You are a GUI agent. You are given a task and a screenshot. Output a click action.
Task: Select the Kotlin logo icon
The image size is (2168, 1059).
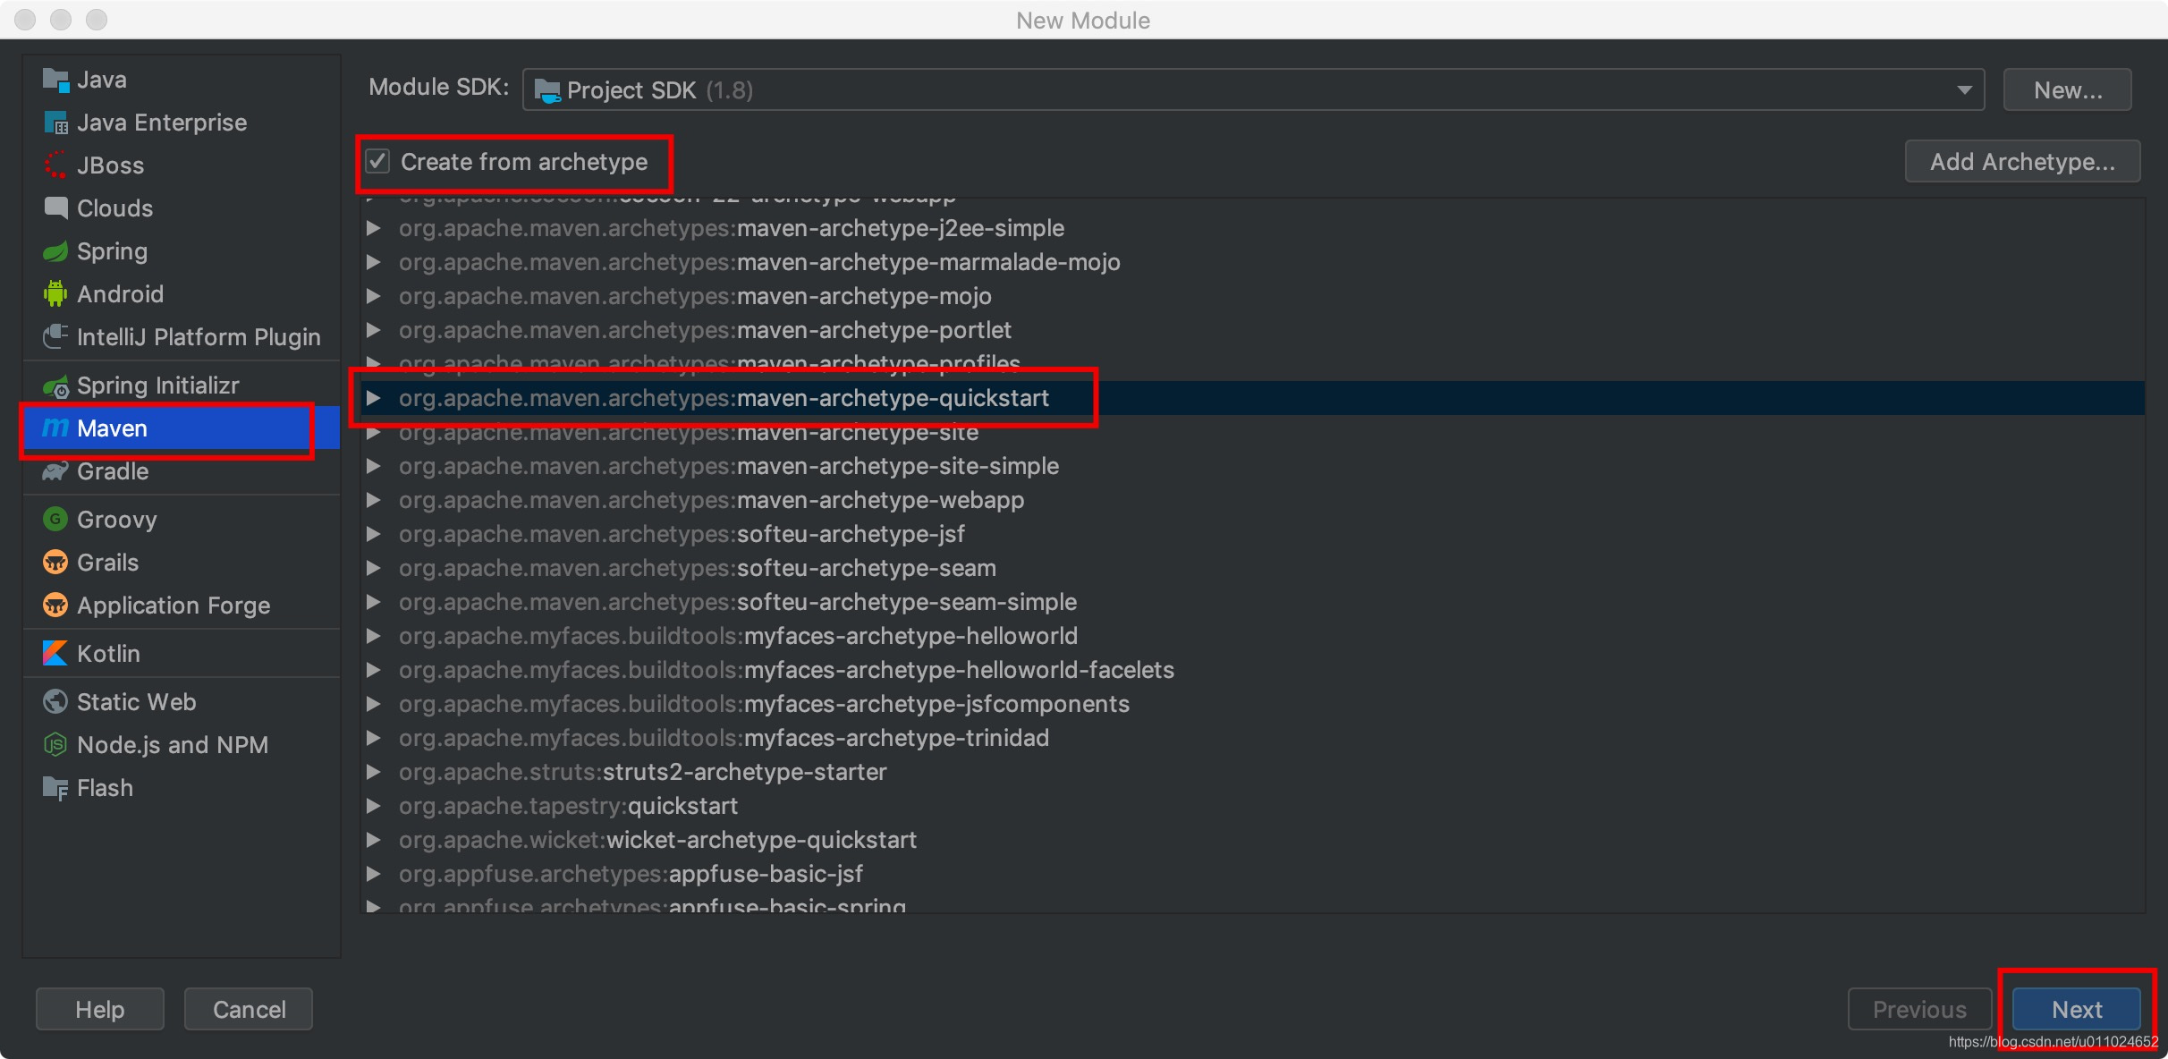click(55, 654)
